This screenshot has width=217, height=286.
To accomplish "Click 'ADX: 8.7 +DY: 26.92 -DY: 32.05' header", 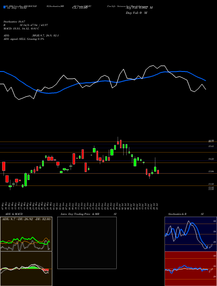I will 26,219.
